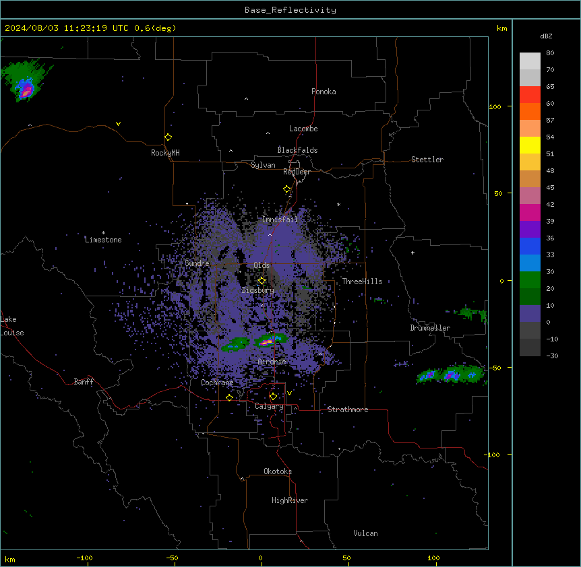Click the intense storm cell north of Airdrie
The width and height of the screenshot is (581, 567).
[x=270, y=341]
